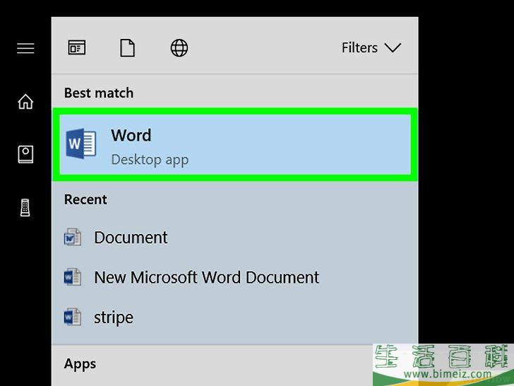The image size is (514, 386).
Task: Filter results by Apps icon
Action: [x=77, y=47]
